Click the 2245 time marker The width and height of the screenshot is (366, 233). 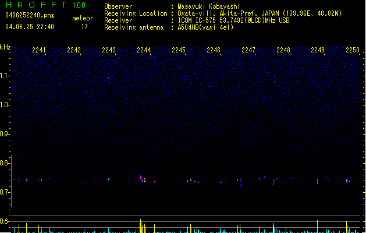coord(179,50)
